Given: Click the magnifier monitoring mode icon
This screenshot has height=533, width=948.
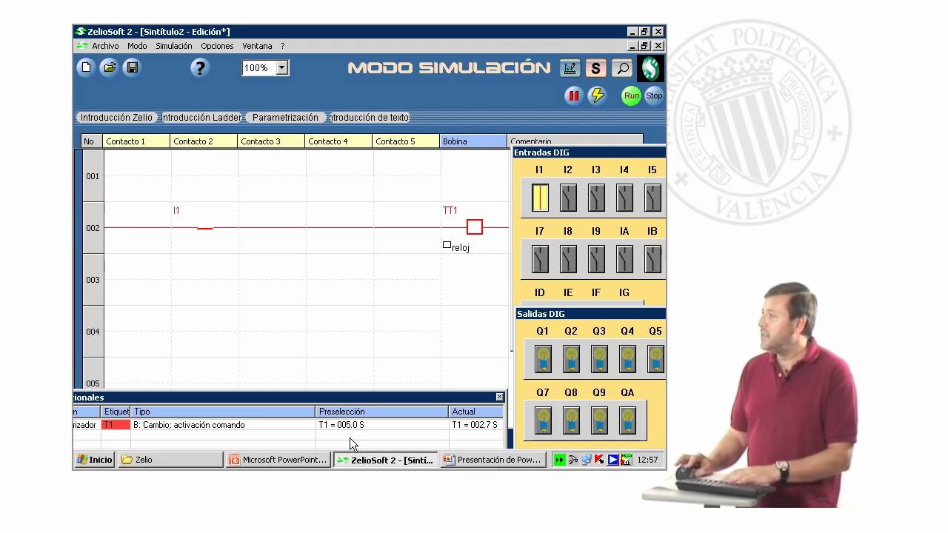Looking at the screenshot, I should 622,68.
